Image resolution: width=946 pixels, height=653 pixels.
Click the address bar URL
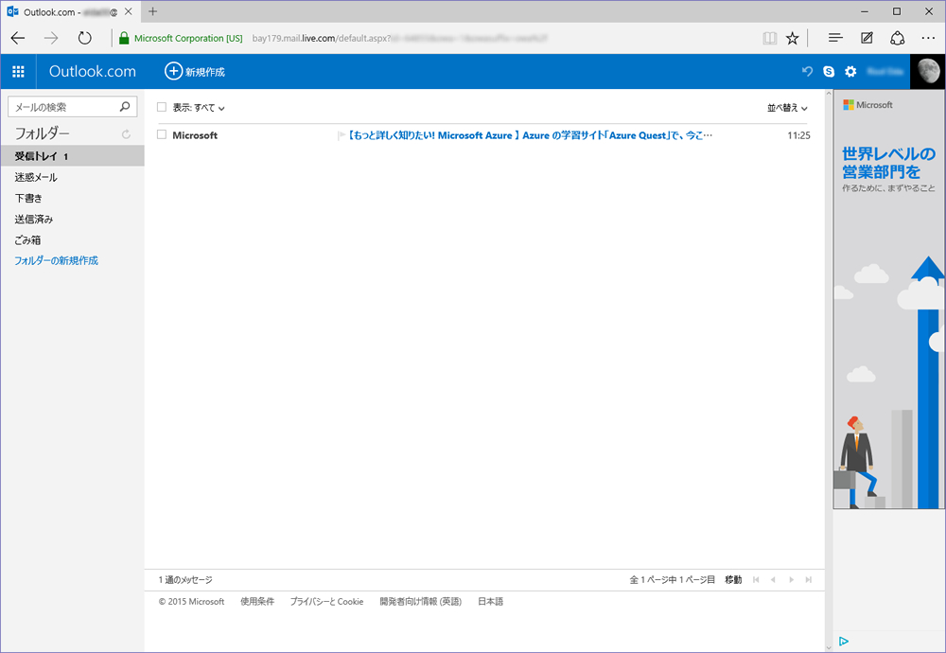[x=399, y=38]
